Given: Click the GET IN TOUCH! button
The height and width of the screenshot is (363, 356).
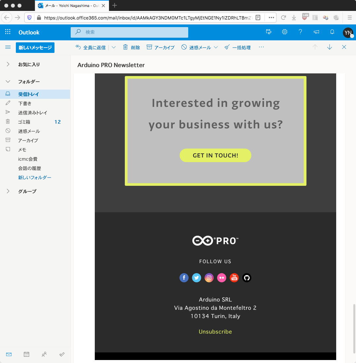Looking at the screenshot, I should tap(215, 155).
